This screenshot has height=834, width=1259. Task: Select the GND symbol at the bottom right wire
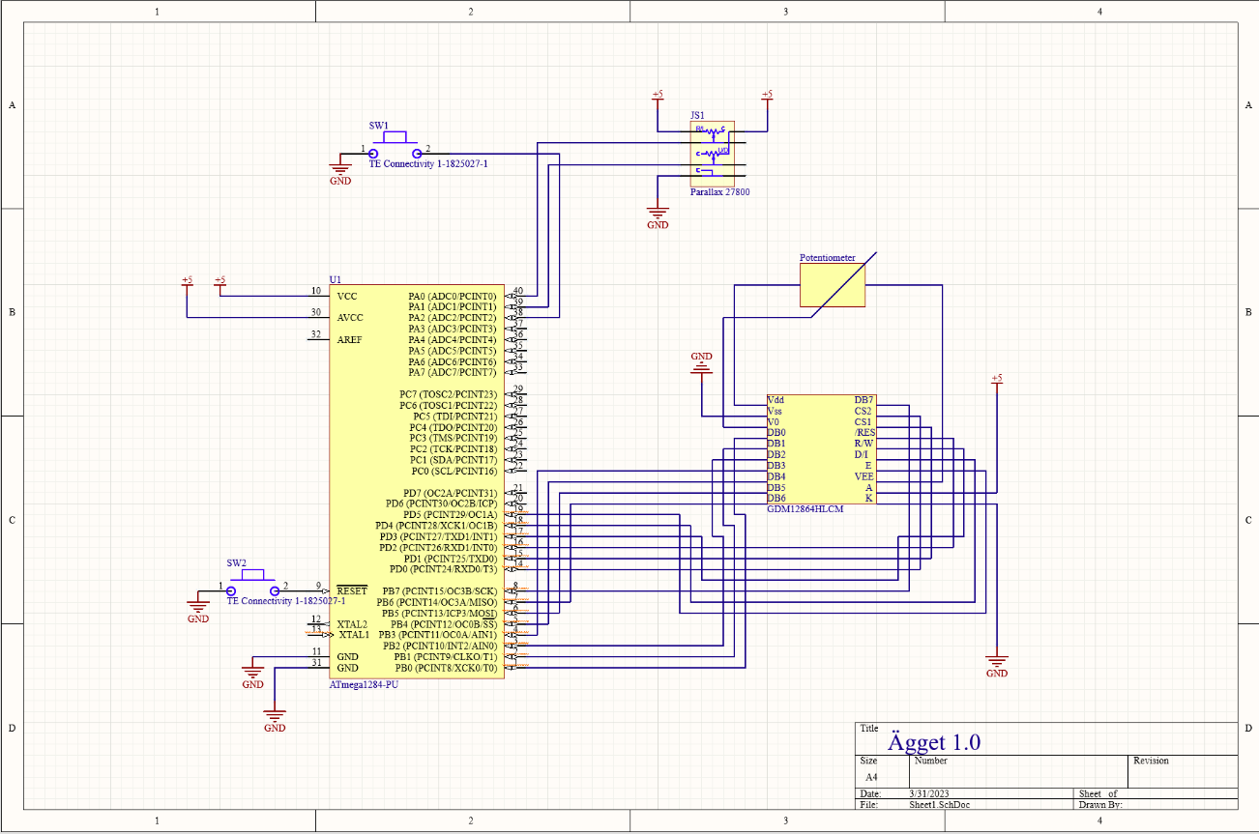pyautogui.click(x=997, y=665)
